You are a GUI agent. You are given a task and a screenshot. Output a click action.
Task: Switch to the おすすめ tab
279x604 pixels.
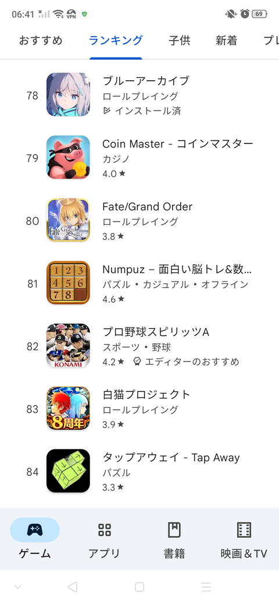point(41,41)
